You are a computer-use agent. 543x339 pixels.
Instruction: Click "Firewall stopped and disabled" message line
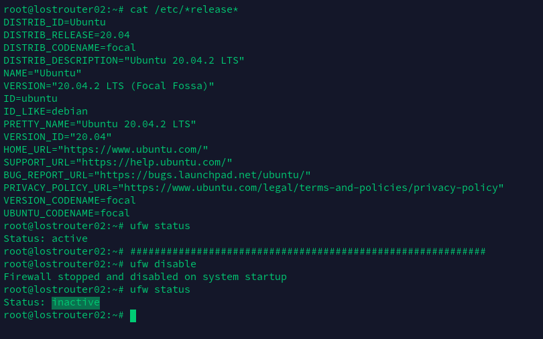(145, 277)
